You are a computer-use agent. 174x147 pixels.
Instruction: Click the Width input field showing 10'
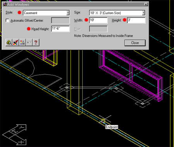pos(98,20)
